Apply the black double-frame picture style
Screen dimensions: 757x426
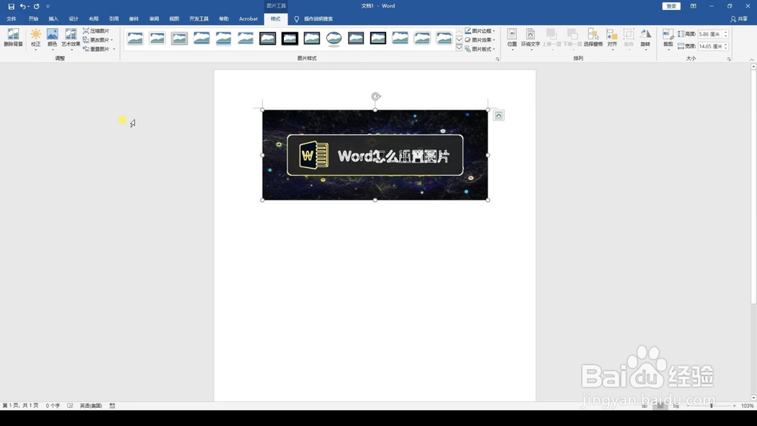click(267, 38)
